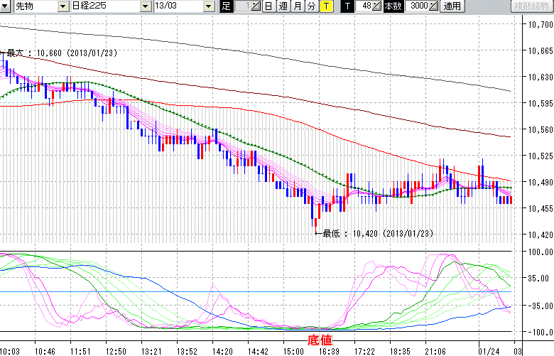
Task: Open the 13/03 contract month dropdown
Action: (x=208, y=6)
